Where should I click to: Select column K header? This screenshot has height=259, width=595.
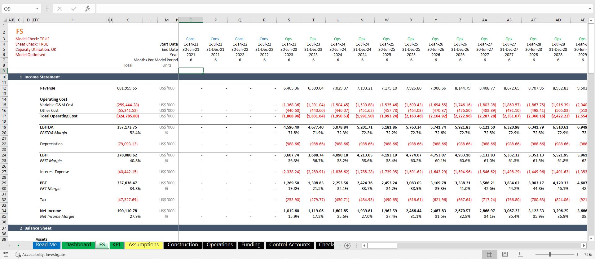(x=128, y=20)
